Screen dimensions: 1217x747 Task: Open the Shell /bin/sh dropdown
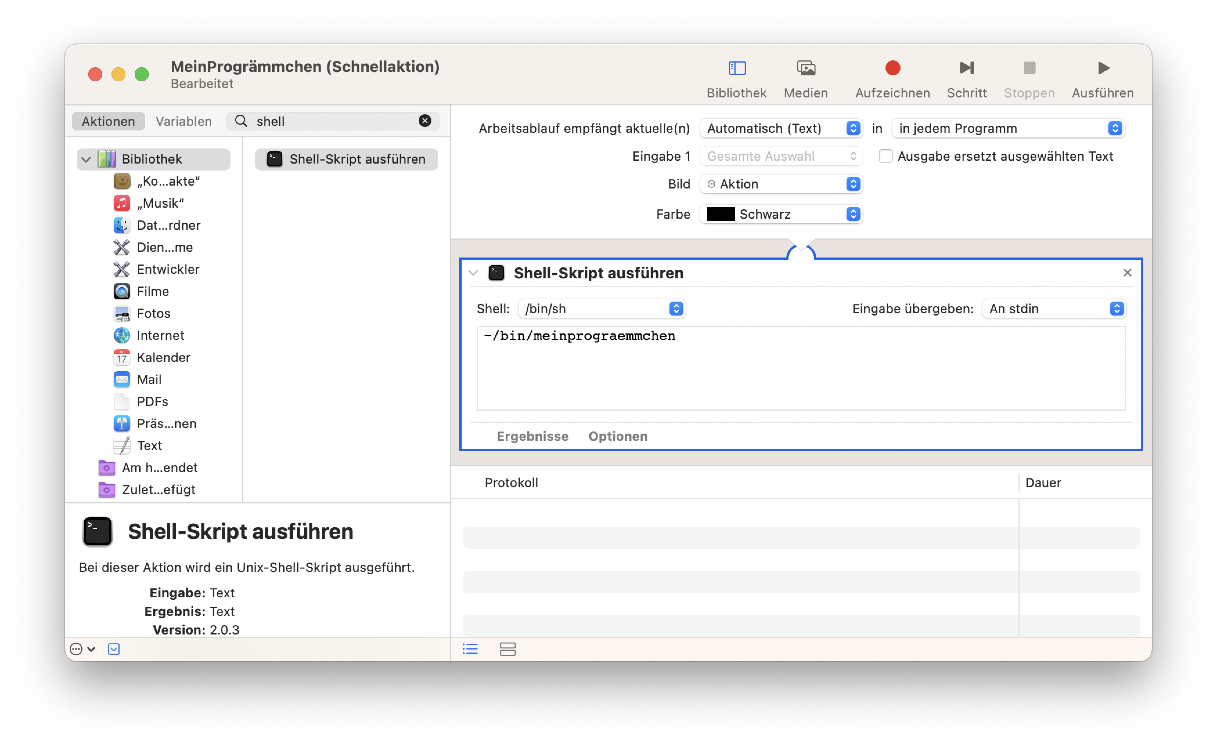click(x=601, y=309)
